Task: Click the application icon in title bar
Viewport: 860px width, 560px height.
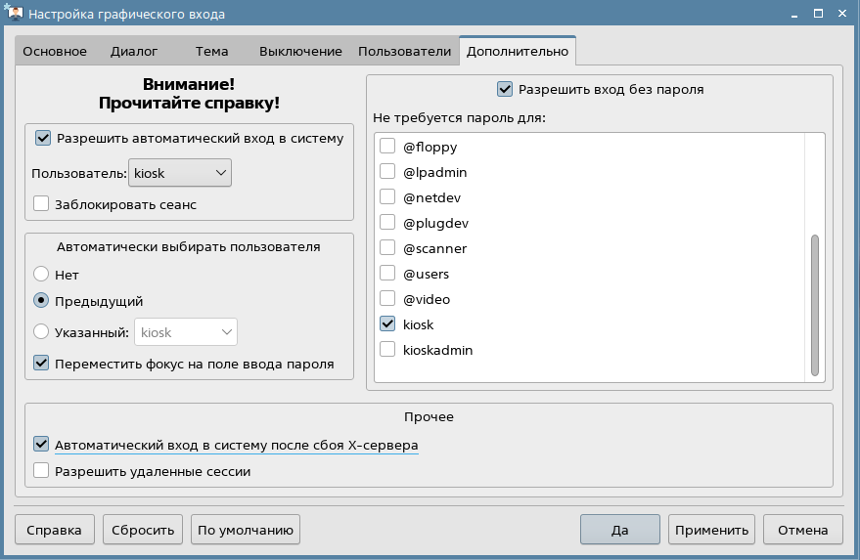Action: tap(13, 12)
